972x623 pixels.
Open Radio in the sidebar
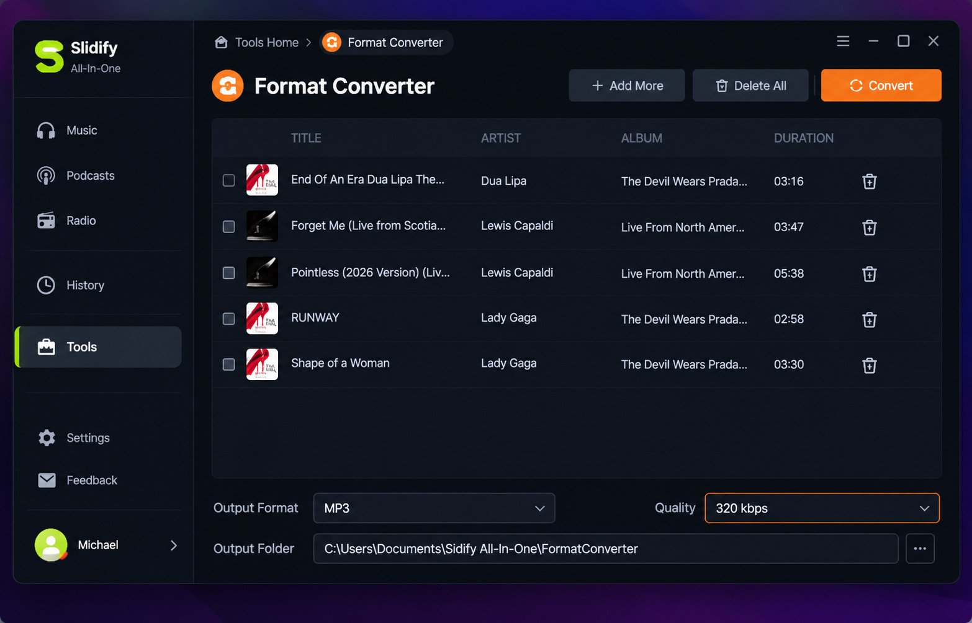click(66, 221)
